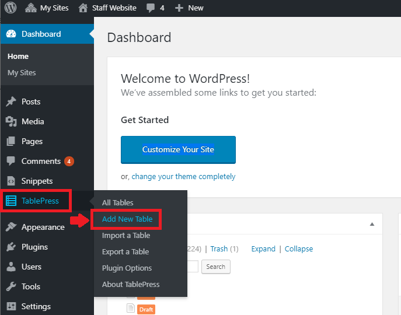This screenshot has height=315, width=401.
Task: Open the My Sites network menu
Action: tap(47, 8)
